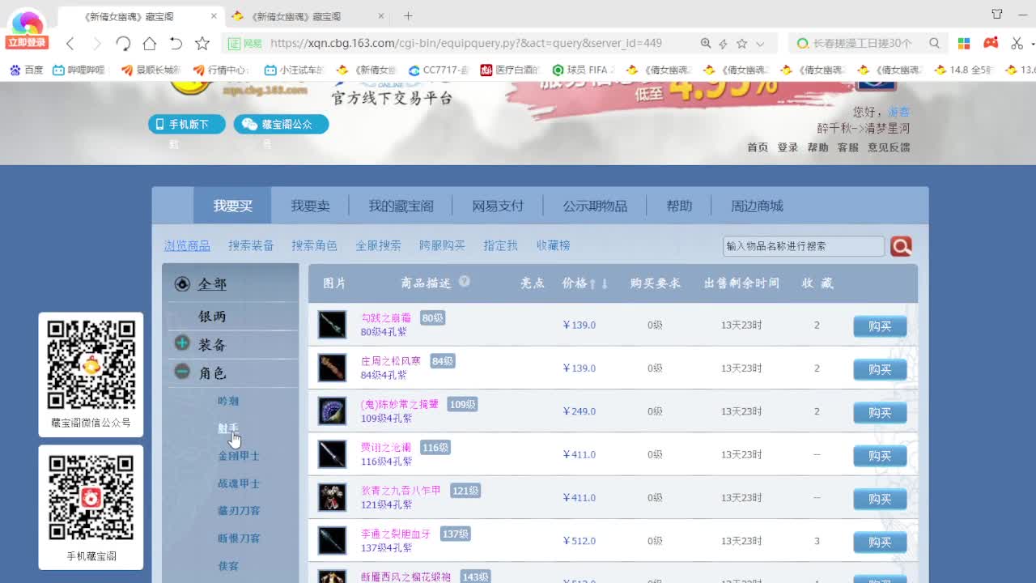This screenshot has height=583, width=1036.
Task: Click the 手机藏宝阁 QR code
Action: (x=91, y=500)
